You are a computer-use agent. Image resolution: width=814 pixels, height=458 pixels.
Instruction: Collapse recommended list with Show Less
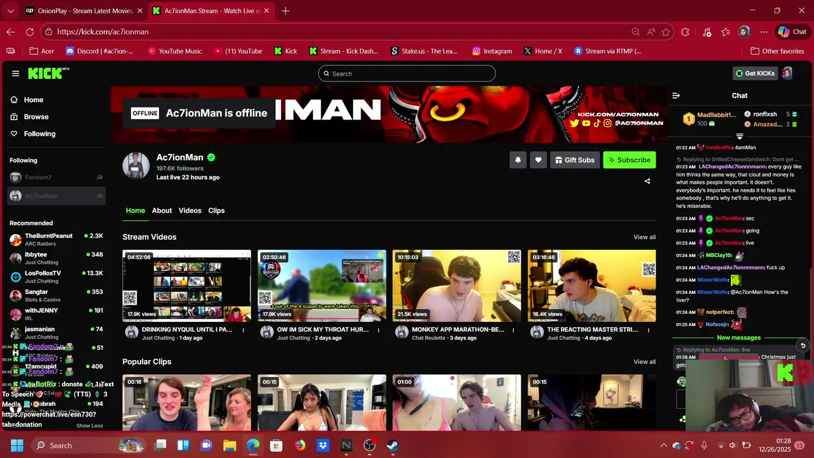90,426
